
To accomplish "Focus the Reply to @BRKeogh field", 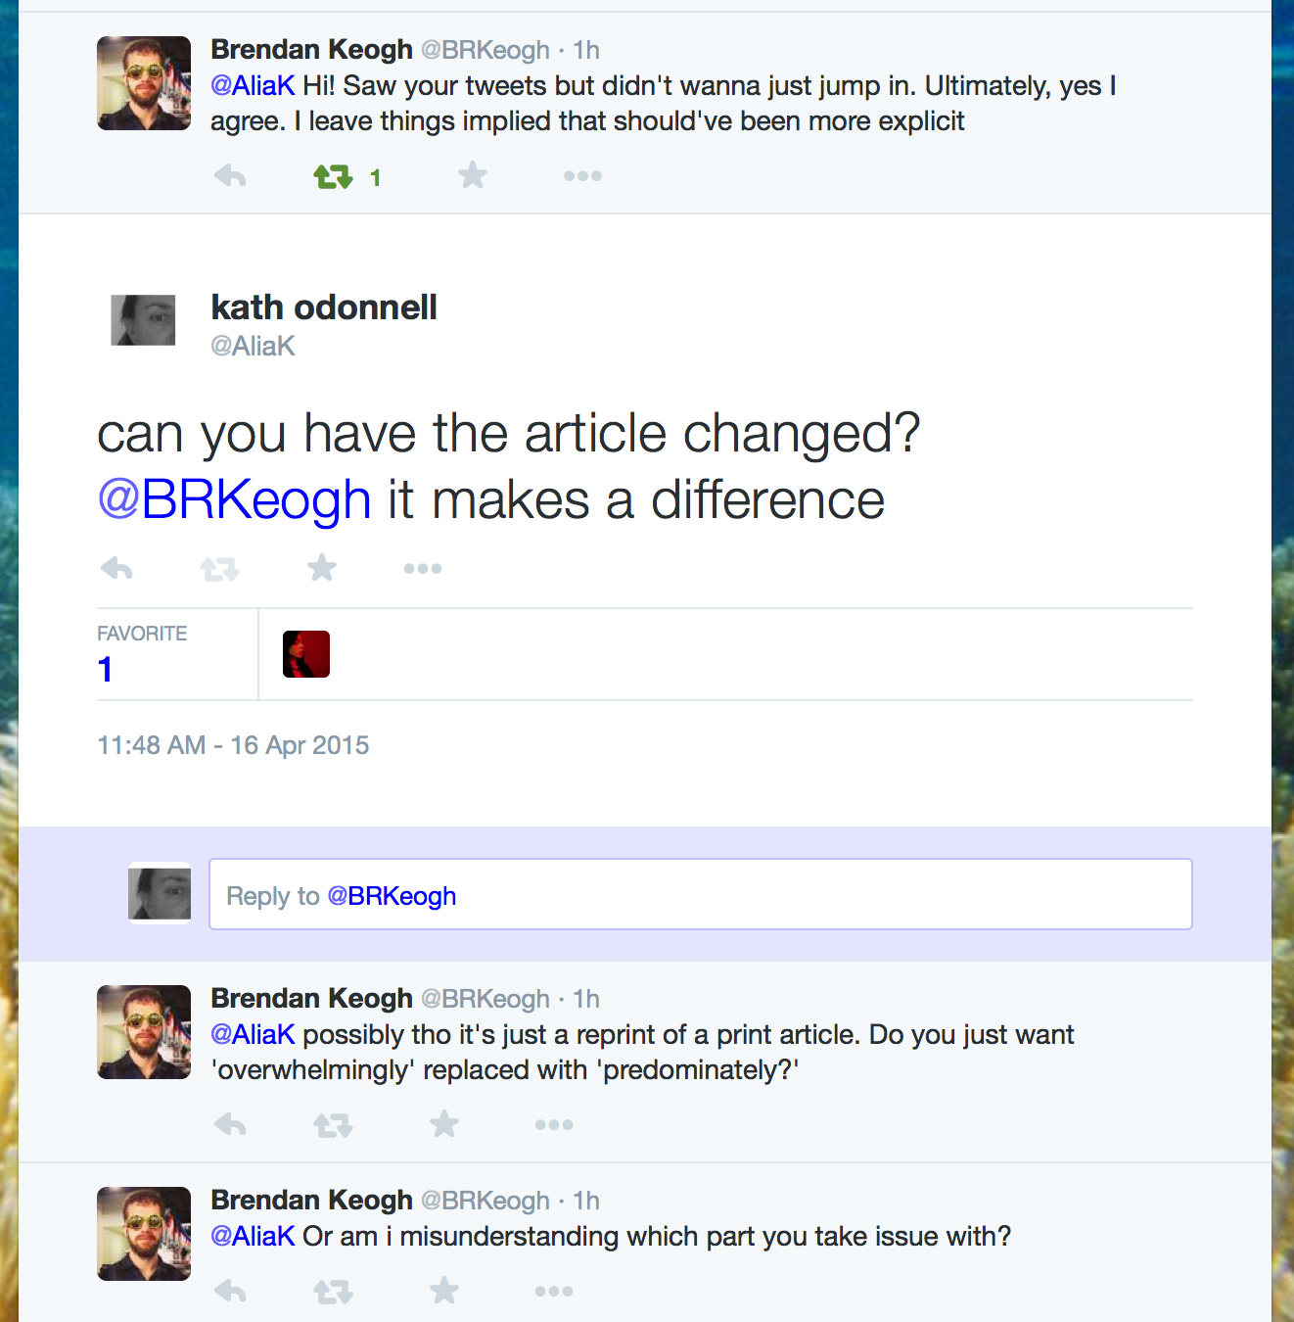I will click(x=701, y=894).
